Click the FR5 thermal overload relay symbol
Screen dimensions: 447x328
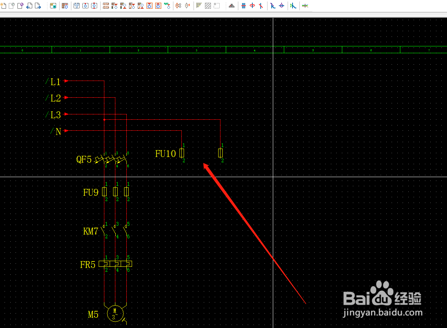(115, 264)
